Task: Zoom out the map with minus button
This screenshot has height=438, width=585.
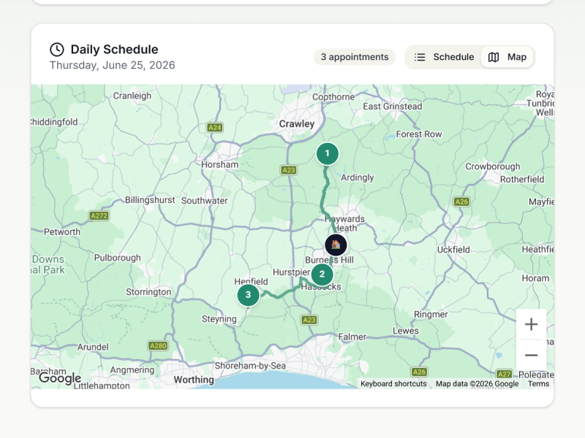Action: [x=531, y=355]
